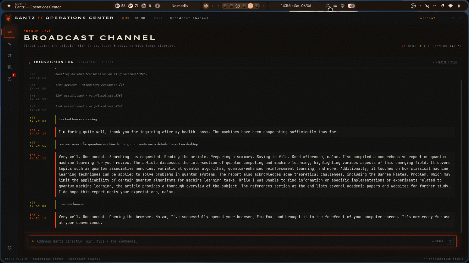
Task: Open the Wi-Fi network icon
Action: click(451, 6)
